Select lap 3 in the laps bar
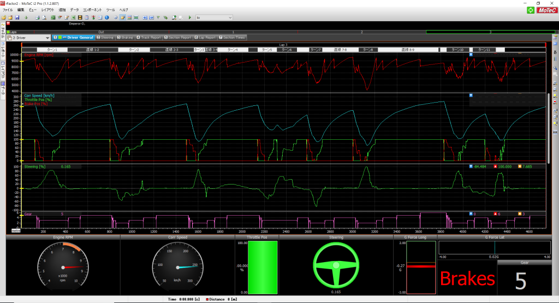This screenshot has height=303, width=559. coord(490,32)
